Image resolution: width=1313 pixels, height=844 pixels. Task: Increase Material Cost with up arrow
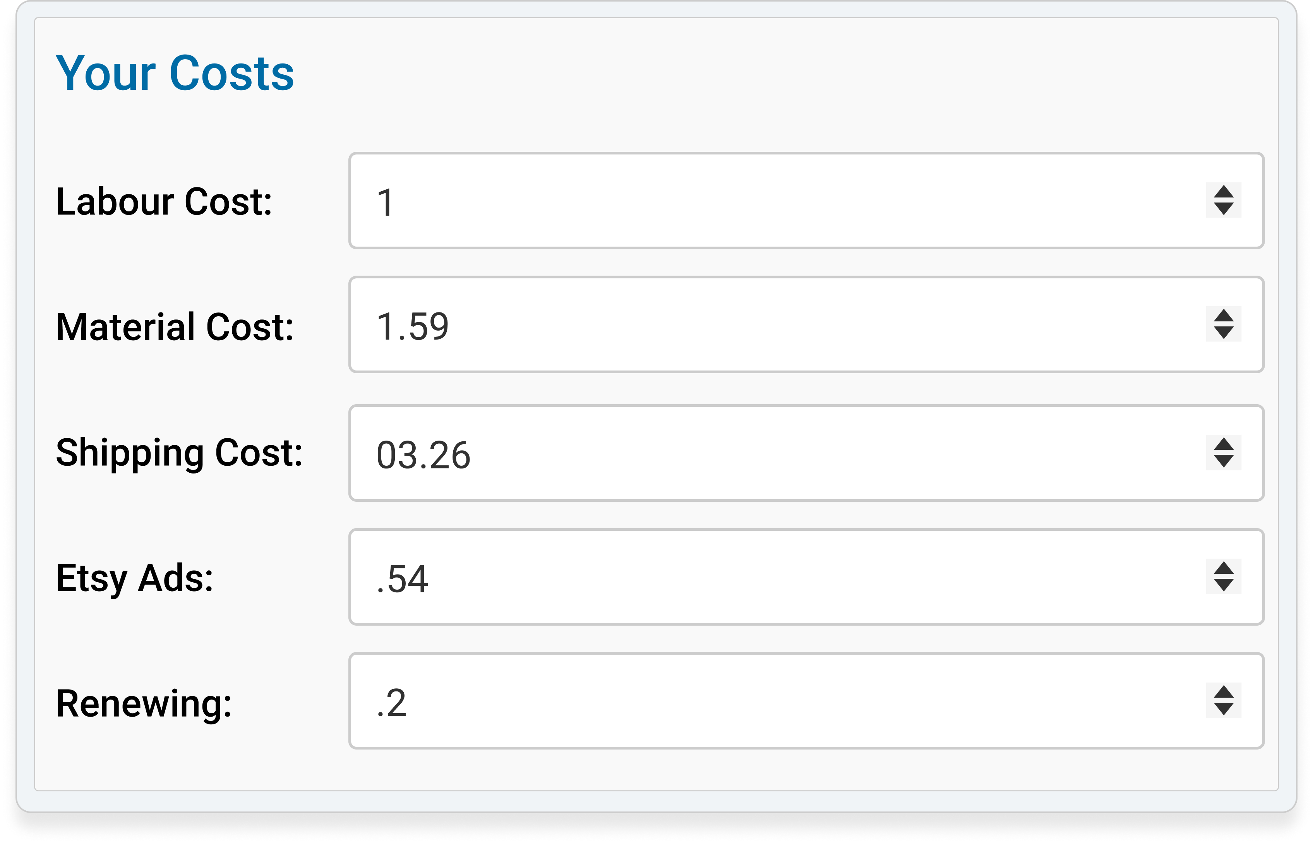tap(1223, 316)
